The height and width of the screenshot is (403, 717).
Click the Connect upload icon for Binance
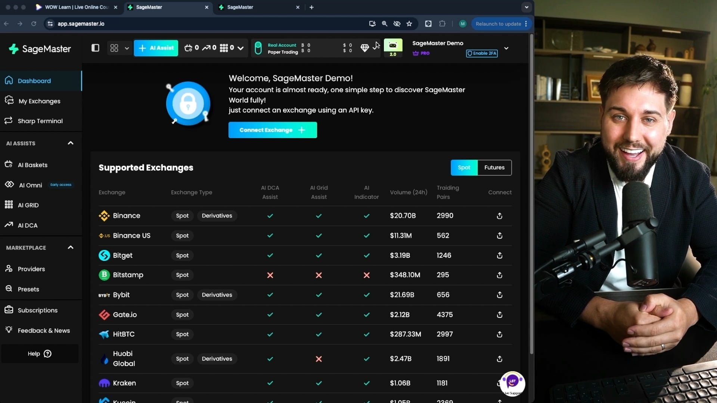click(499, 216)
